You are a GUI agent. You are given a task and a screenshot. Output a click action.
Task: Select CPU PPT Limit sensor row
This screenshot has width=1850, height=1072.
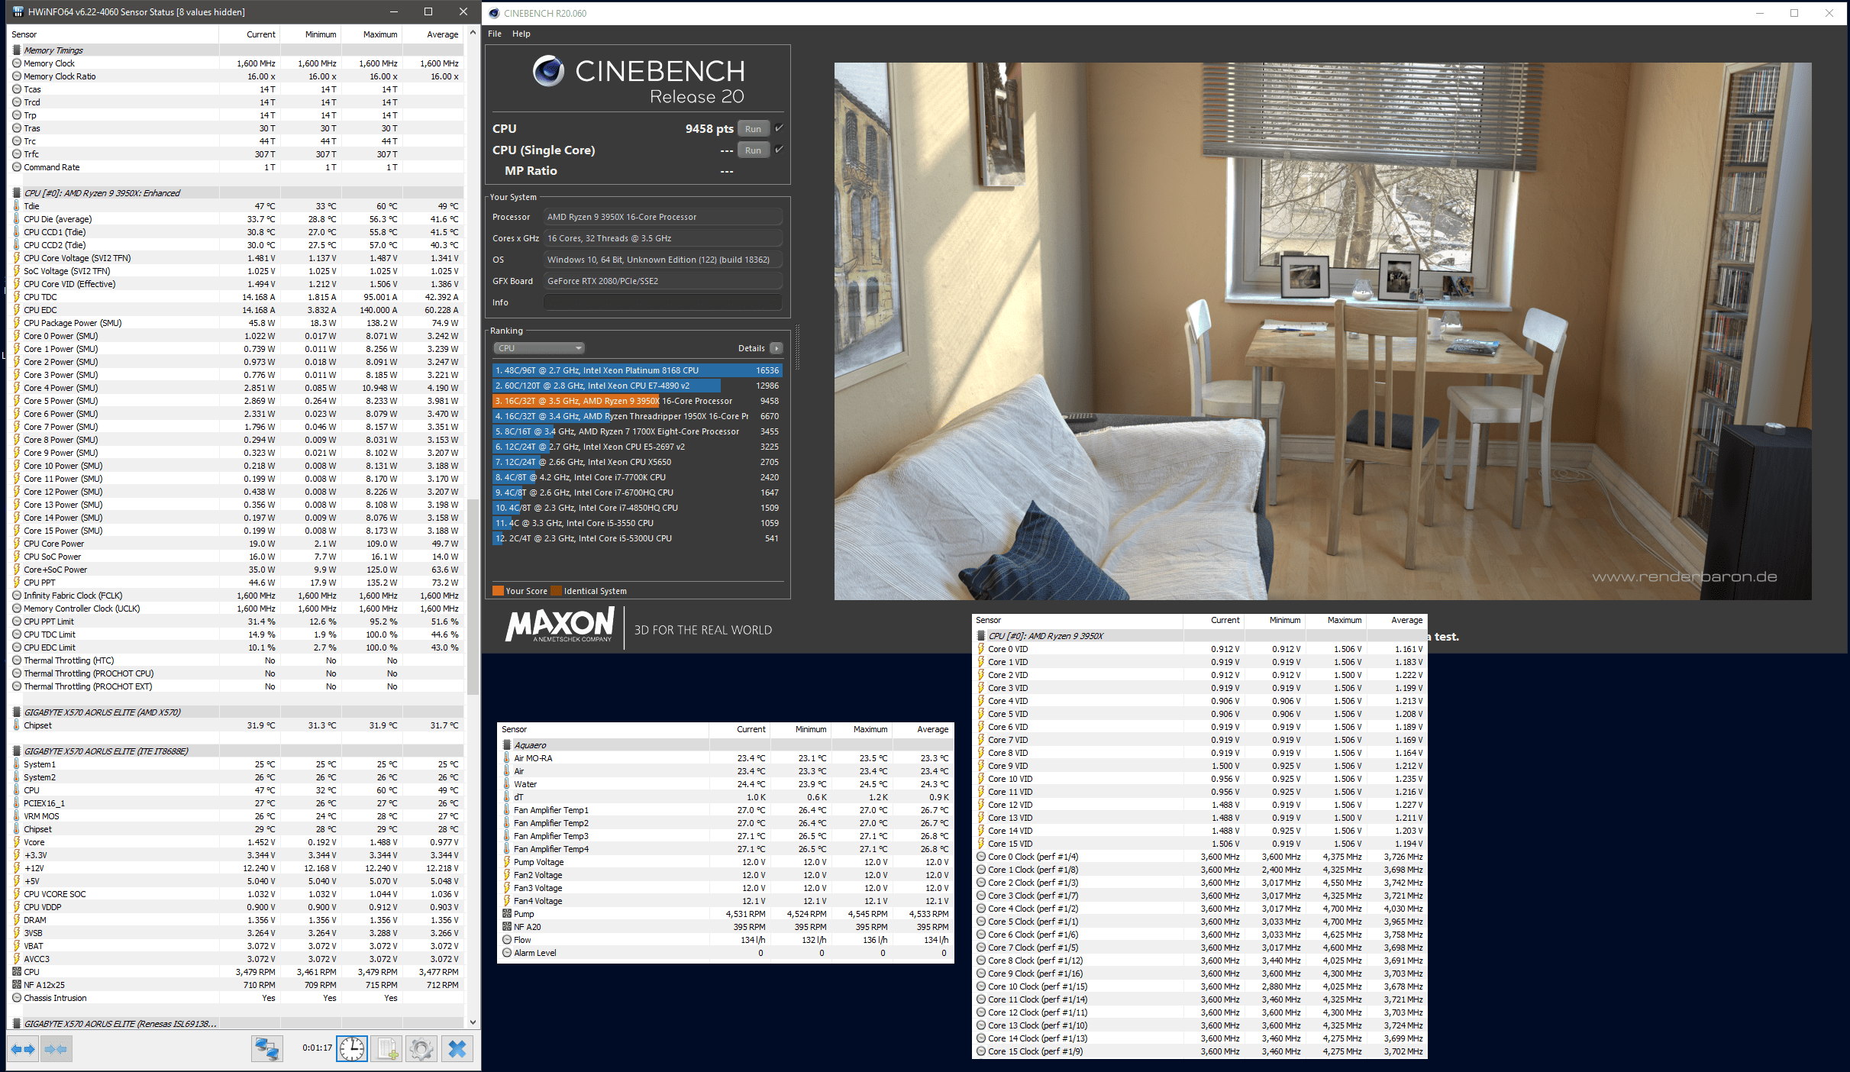pos(235,622)
